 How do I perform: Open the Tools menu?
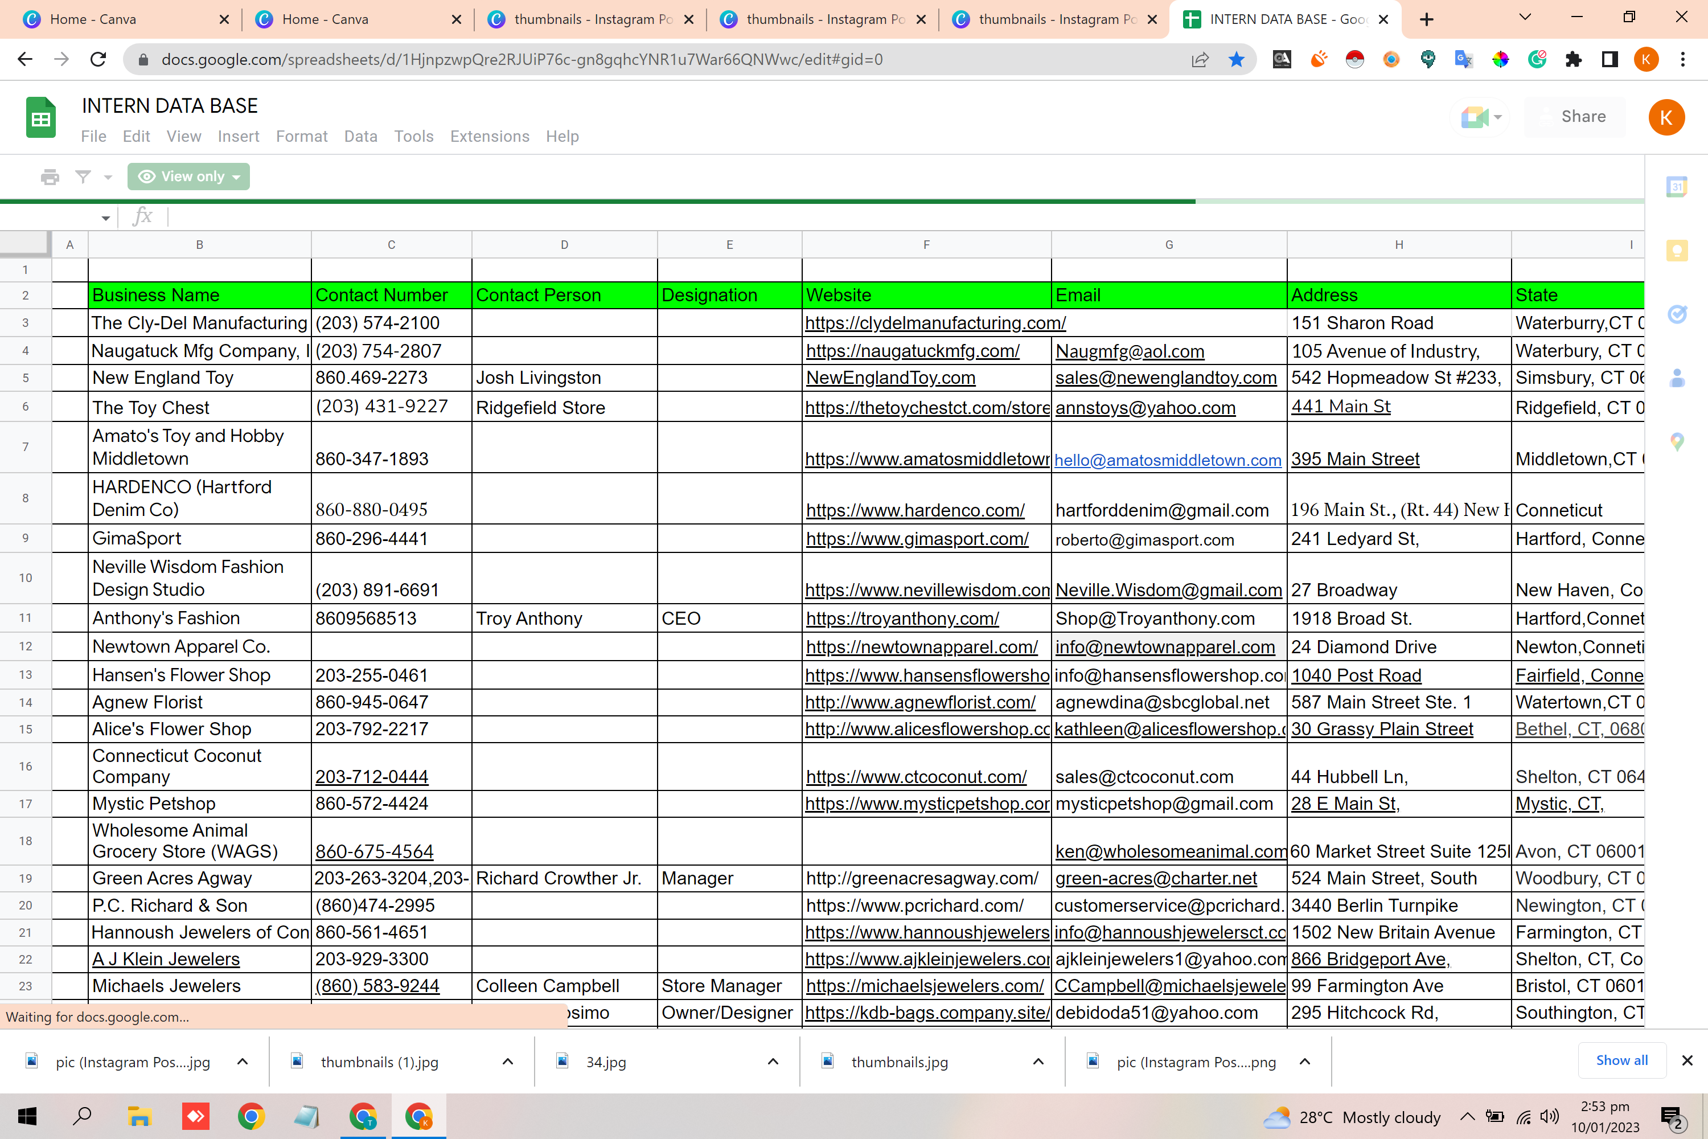pos(413,137)
